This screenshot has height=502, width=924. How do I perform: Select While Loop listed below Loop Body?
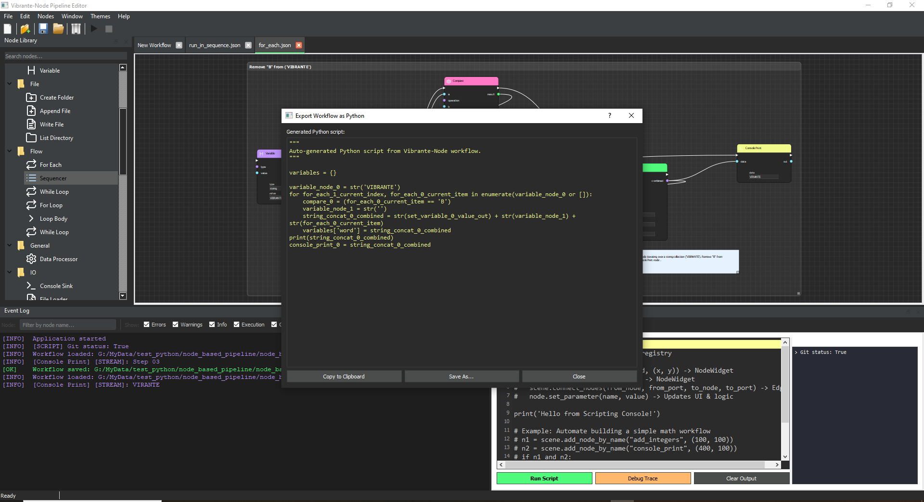(54, 232)
